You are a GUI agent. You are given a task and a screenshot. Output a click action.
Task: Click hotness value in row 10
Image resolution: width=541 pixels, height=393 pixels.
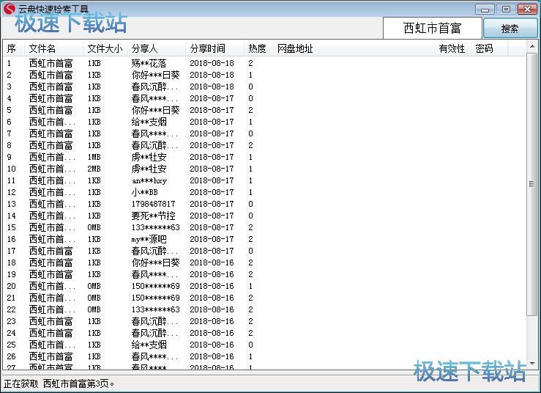point(250,169)
